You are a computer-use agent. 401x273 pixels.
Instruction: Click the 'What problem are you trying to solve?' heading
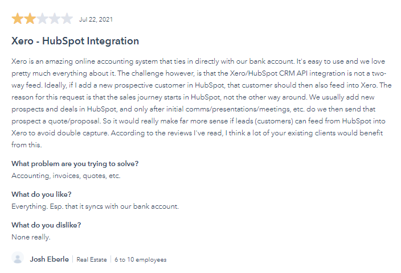point(75,164)
